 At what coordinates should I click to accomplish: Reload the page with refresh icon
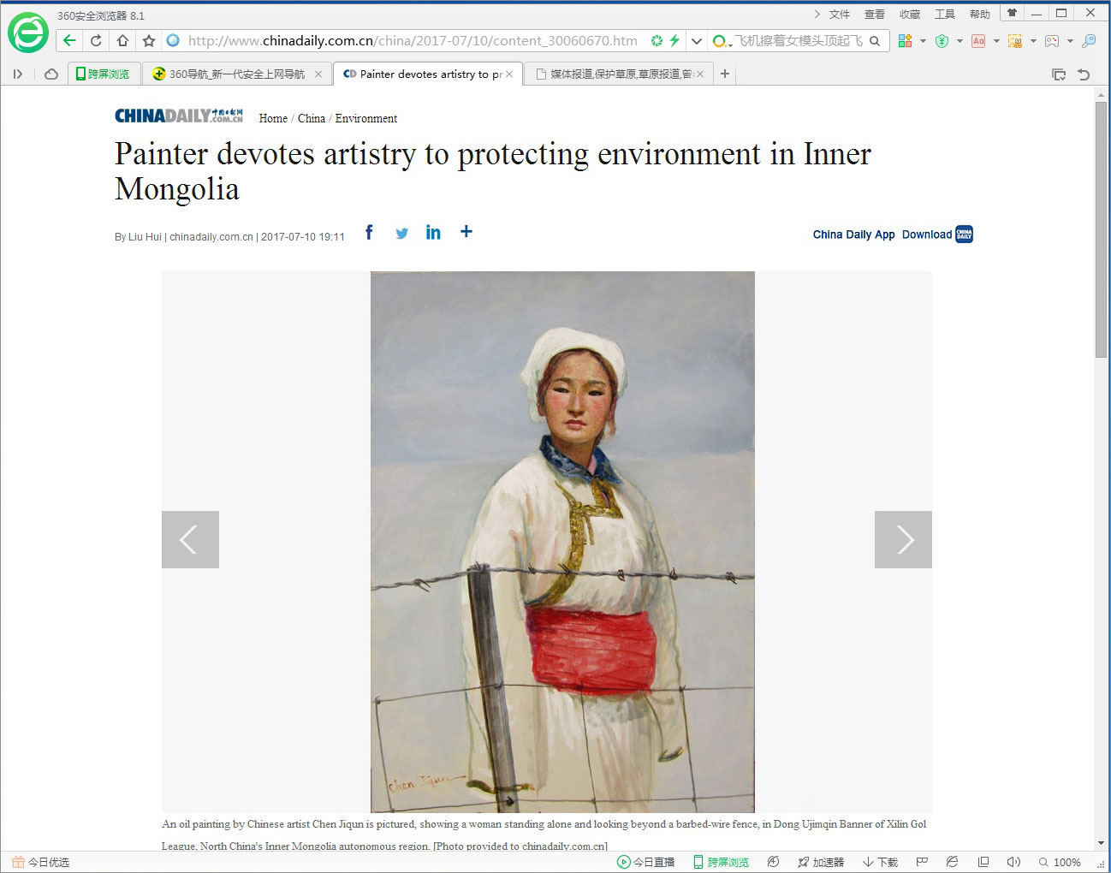tap(96, 40)
